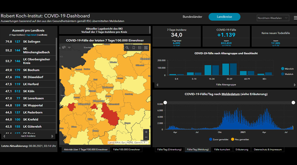Image resolution: width=297 pixels, height=165 pixels.
Task: Select SK Wuppertal in the list
Action: pyautogui.click(x=28, y=105)
